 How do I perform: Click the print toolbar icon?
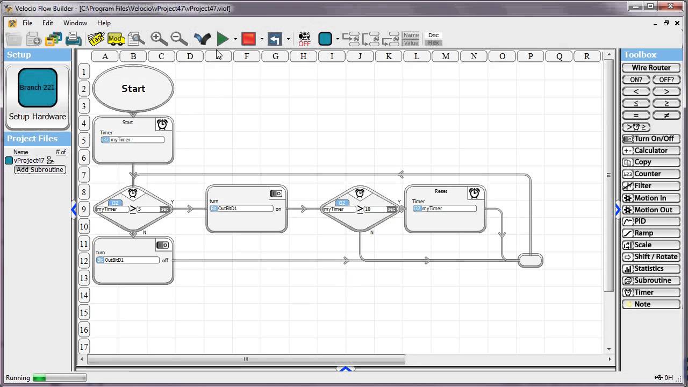[x=73, y=39]
